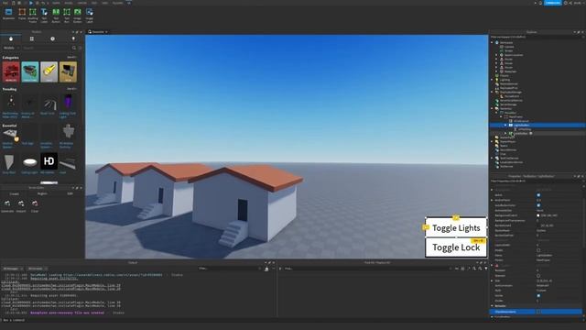This screenshot has height=330, width=586.
Task: Collapse the Workspace node in Explorer
Action: coord(493,43)
